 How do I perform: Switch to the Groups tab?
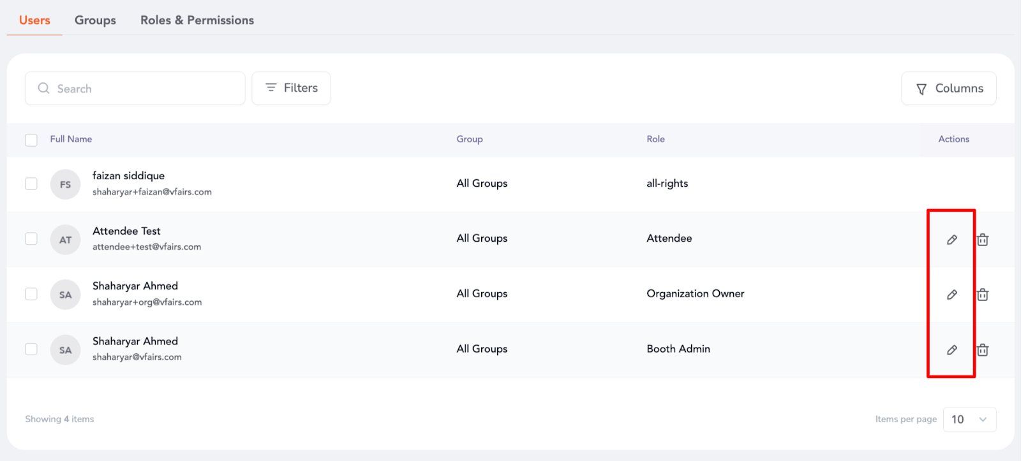[x=95, y=20]
